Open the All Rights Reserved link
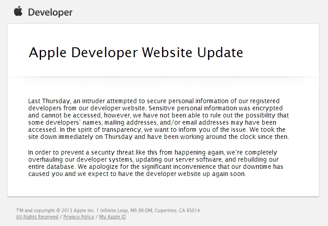Viewport: 328px width, 226px height. coord(37,217)
